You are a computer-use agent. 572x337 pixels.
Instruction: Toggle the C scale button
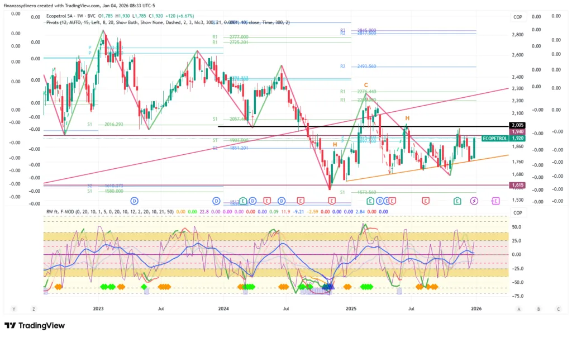(x=557, y=308)
